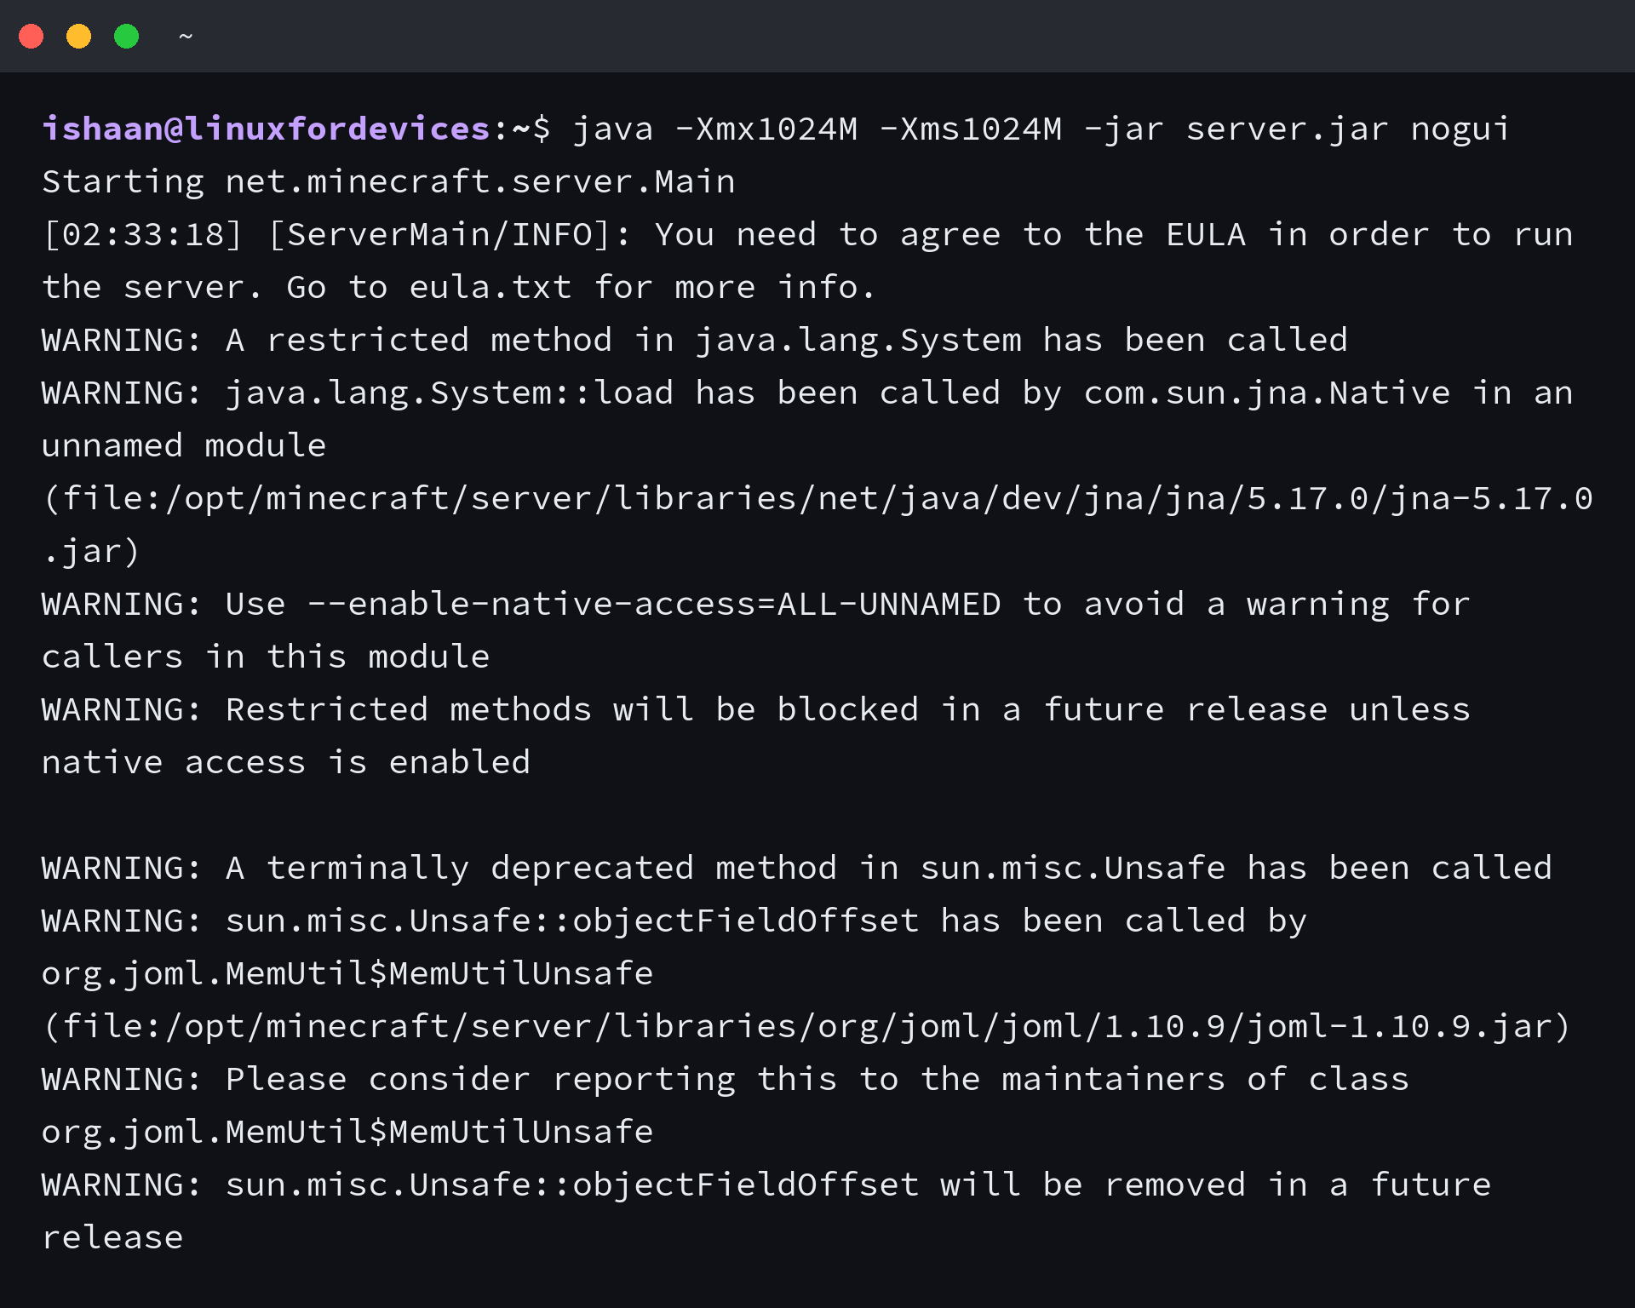Click the sun.misc.Unsafe::objectFieldOffset has been called line
The image size is (1635, 1308).
674,921
